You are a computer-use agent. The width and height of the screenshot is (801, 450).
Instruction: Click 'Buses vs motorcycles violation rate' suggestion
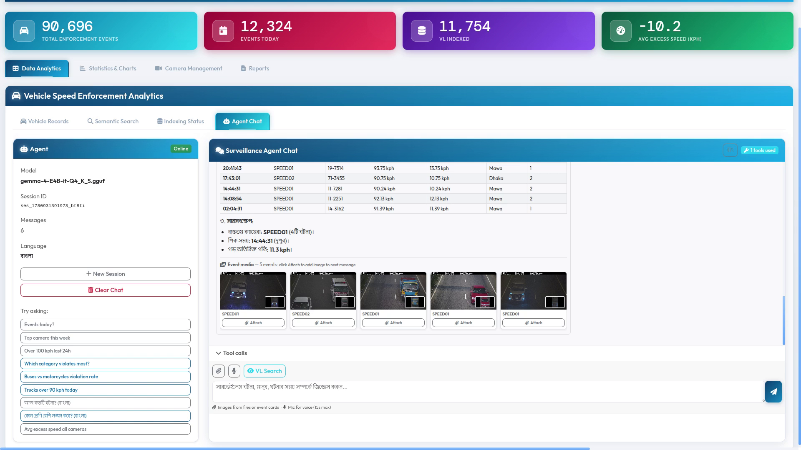[x=106, y=377]
